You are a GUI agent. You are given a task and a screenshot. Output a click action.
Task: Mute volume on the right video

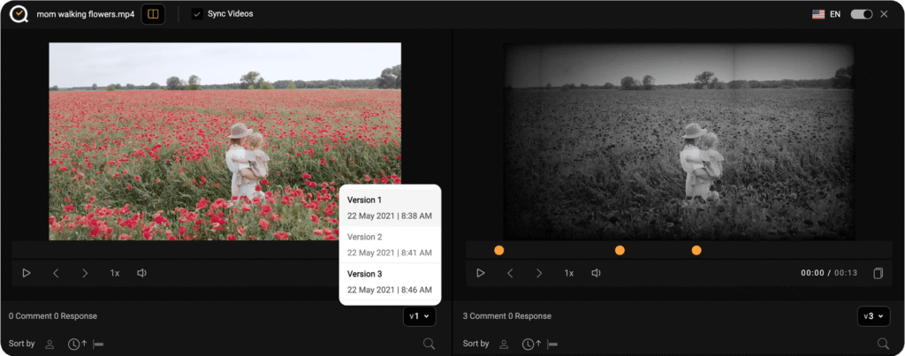(x=597, y=273)
